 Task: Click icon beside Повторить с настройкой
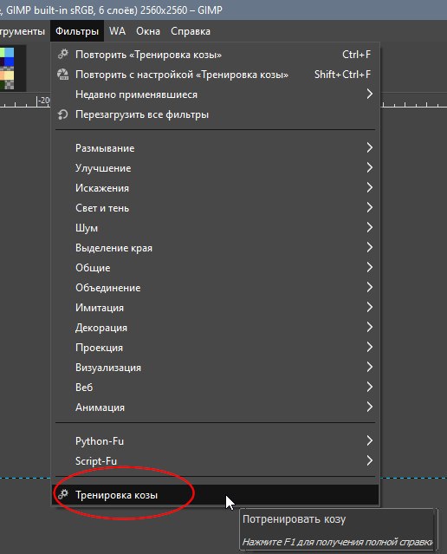(63, 75)
